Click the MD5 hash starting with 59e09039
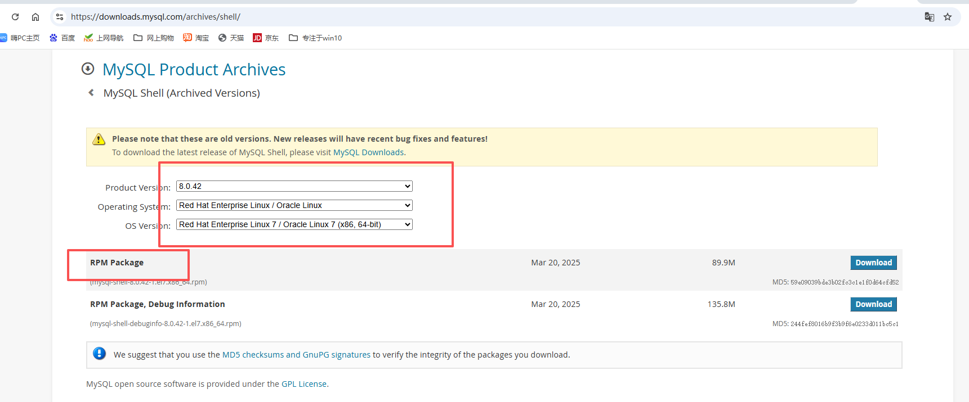 tap(845, 282)
